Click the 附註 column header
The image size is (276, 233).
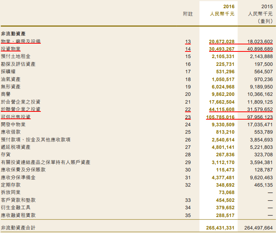(x=188, y=14)
